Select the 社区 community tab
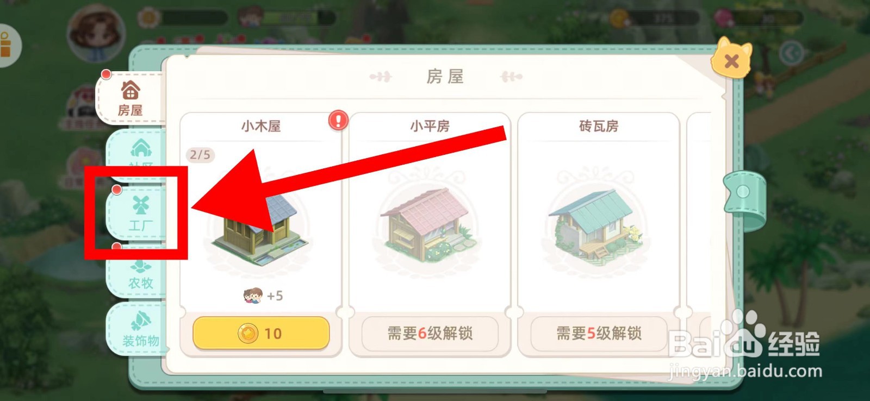Screen dimensions: 870x401 tap(139, 155)
